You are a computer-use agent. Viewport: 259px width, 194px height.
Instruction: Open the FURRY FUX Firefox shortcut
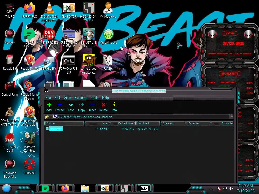[x=30, y=10]
